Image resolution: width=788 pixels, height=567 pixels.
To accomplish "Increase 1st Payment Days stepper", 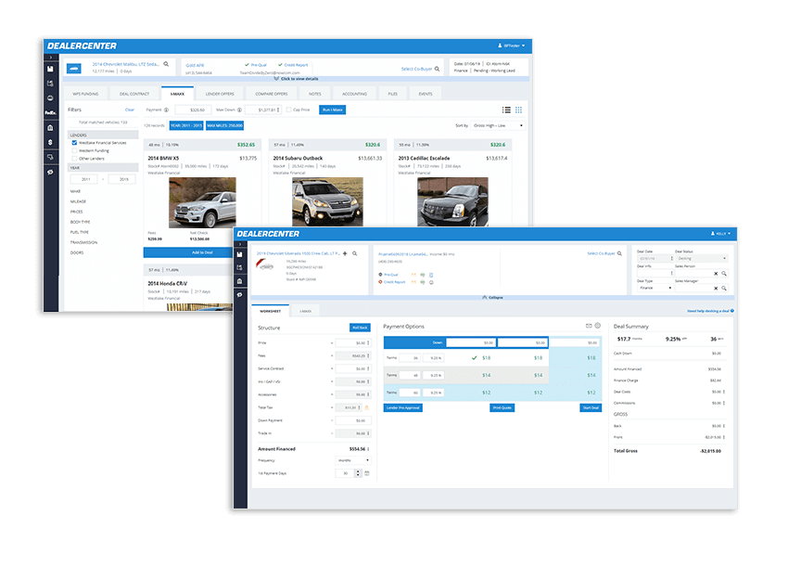I will pos(358,471).
